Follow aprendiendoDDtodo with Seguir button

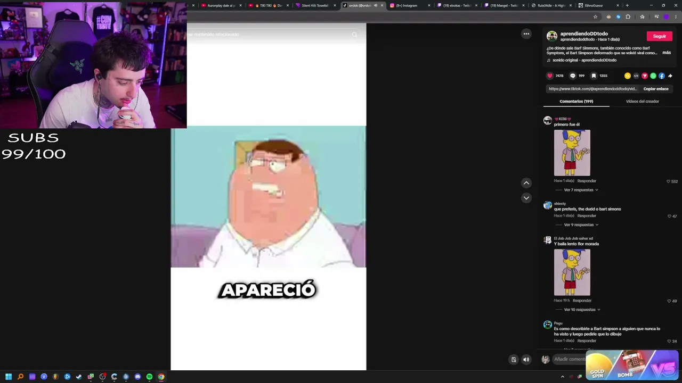pyautogui.click(x=660, y=36)
